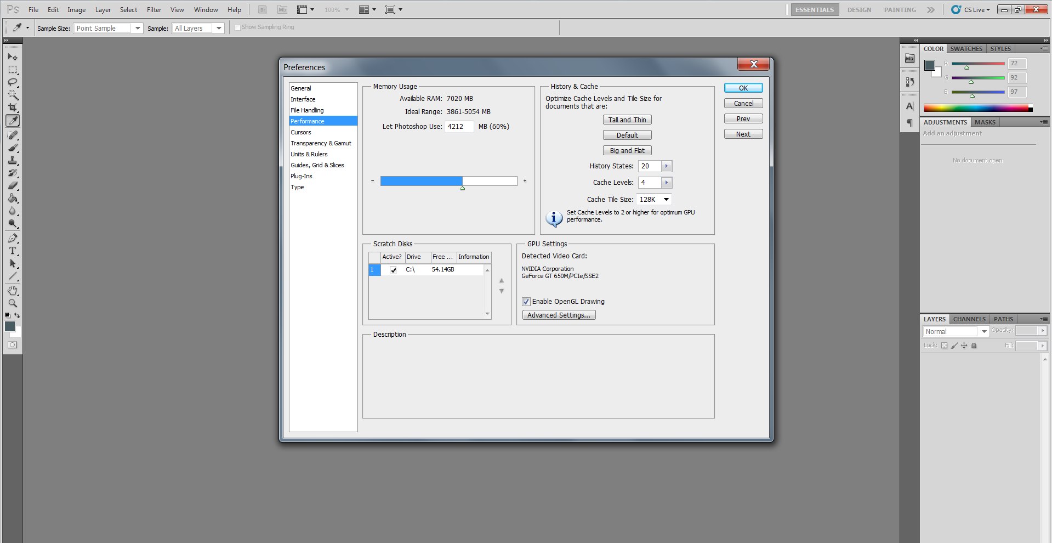Open the Screen Mode dropdown
Image resolution: width=1052 pixels, height=543 pixels.
(394, 10)
